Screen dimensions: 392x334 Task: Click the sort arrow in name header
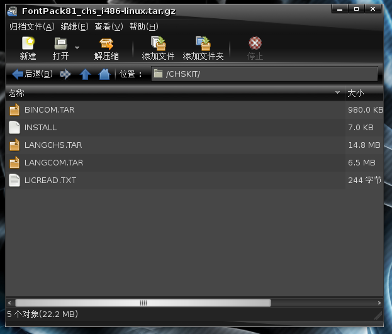(x=337, y=92)
